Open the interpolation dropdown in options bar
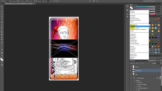The width and height of the screenshot is (162, 91). pos(50,1)
